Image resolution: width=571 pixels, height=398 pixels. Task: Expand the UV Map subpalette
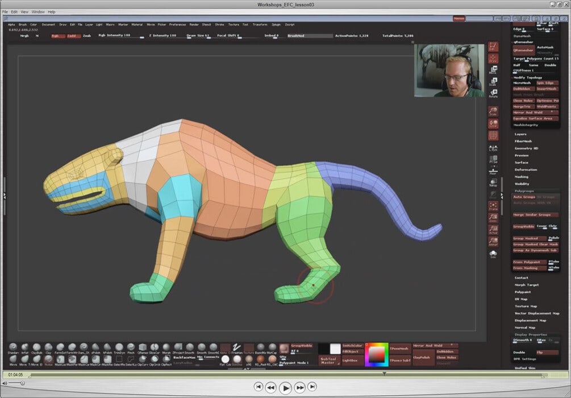click(521, 299)
